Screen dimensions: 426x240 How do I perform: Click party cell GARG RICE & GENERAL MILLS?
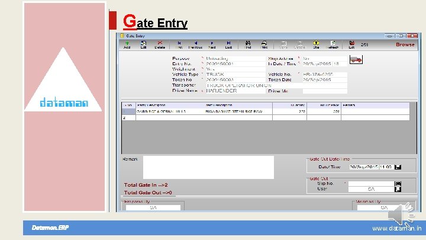[170, 111]
